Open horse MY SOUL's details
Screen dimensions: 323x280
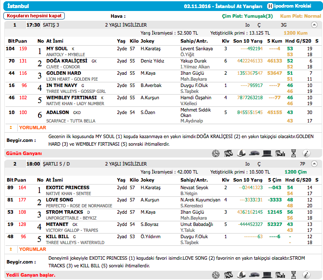(x=57, y=49)
